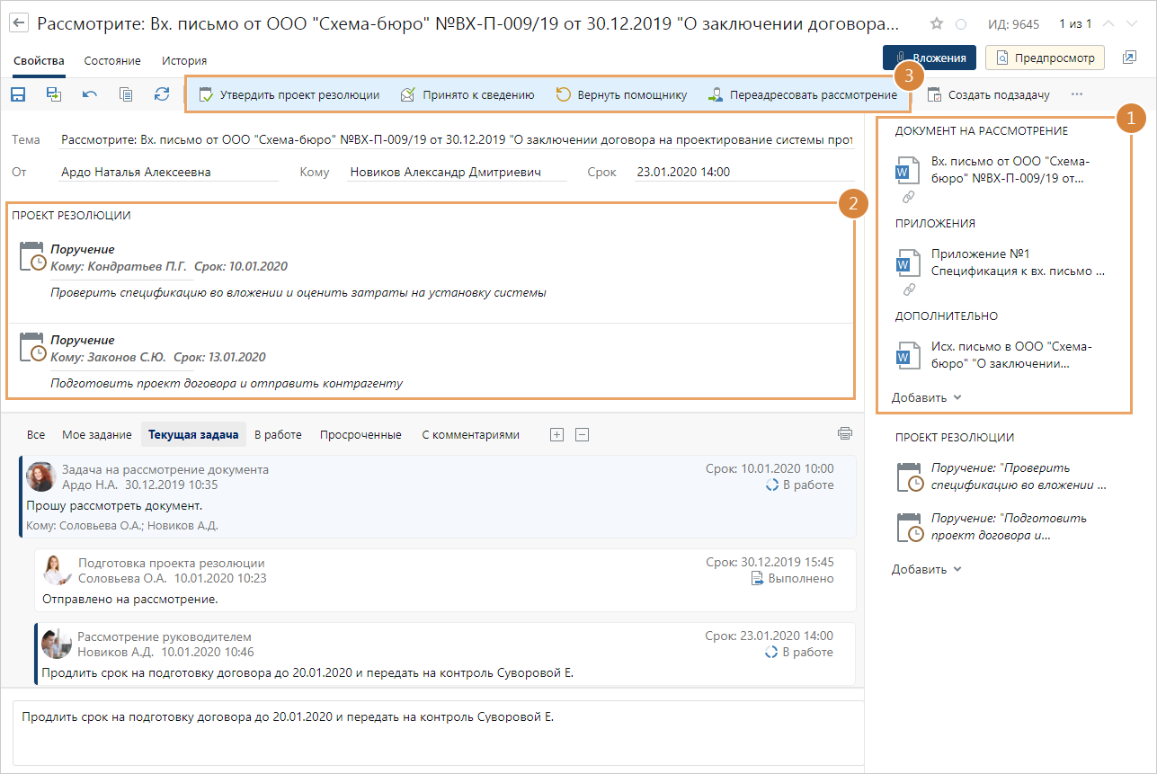
Task: Switch to the Состояние tab
Action: coord(112,61)
